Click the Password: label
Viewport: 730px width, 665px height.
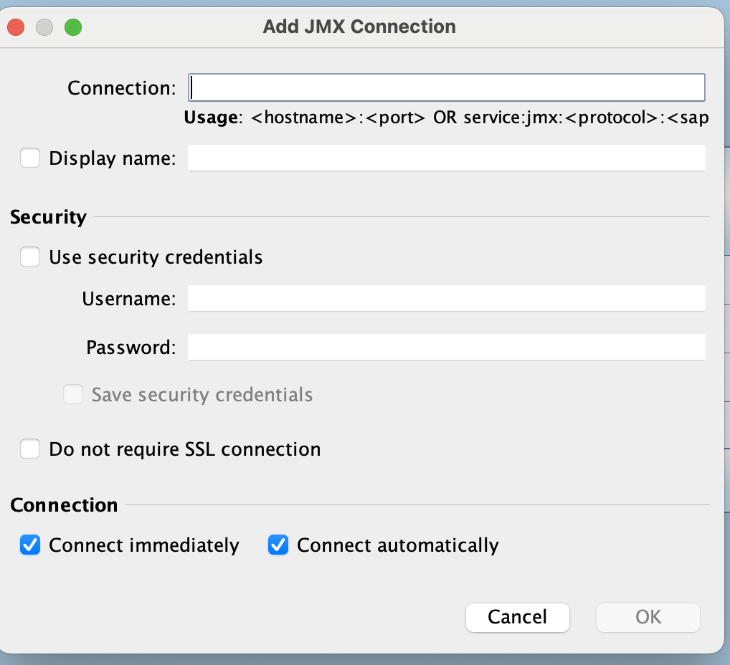pyautogui.click(x=131, y=348)
